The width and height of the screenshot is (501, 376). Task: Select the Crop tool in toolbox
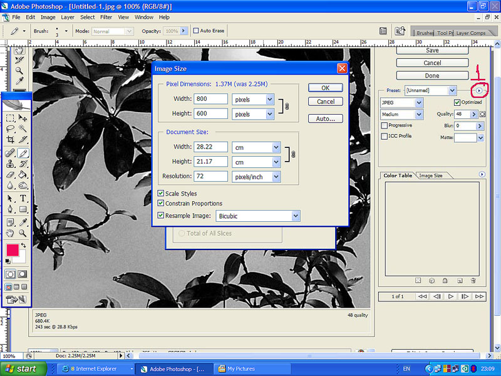[x=11, y=139]
